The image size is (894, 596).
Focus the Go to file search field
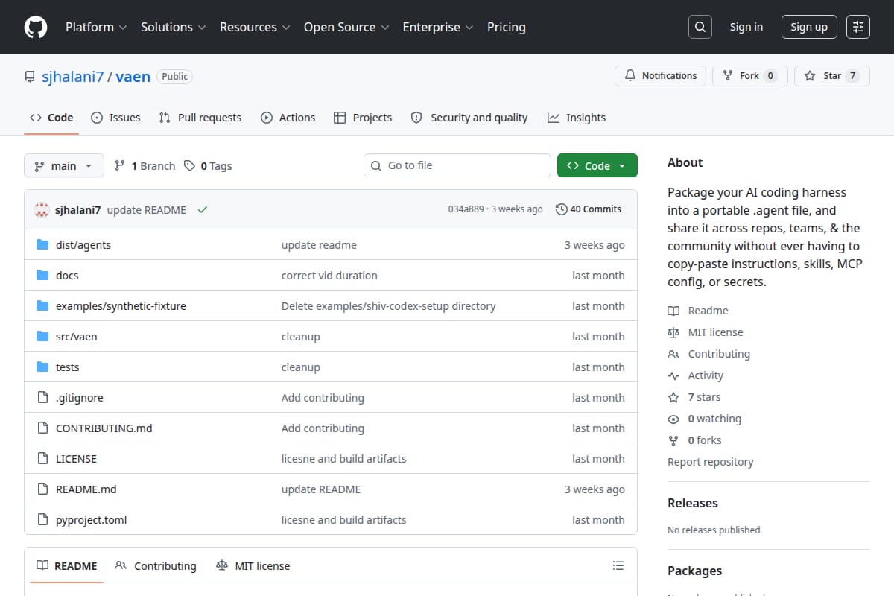457,165
